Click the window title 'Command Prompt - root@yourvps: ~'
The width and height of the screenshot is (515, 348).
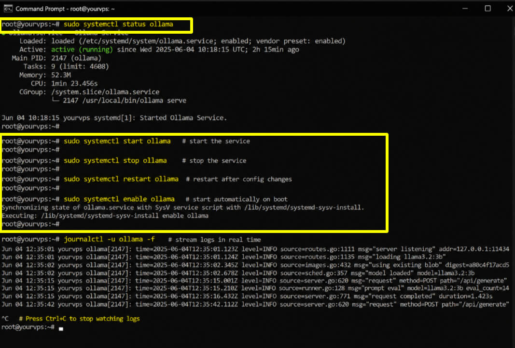click(65, 9)
